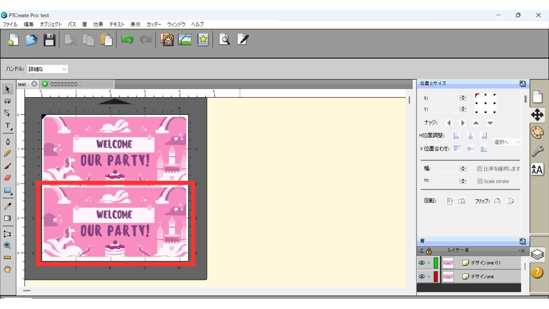This screenshot has height=309, width=549.
Task: Save the project with floppy disk icon
Action: pos(49,40)
